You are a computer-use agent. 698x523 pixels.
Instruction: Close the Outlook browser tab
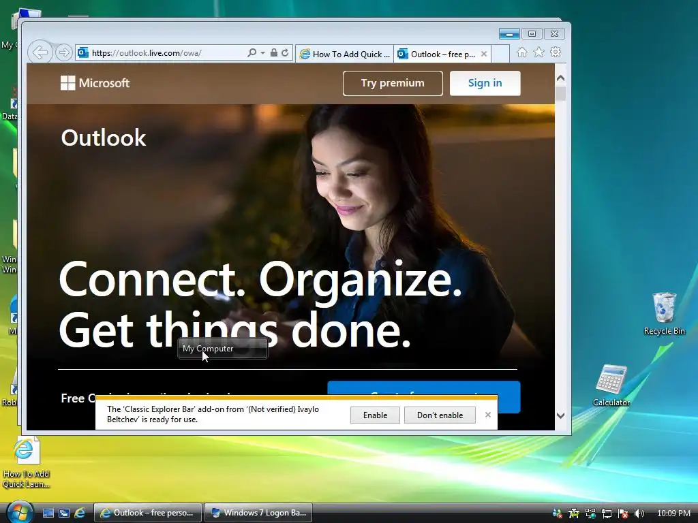(484, 54)
